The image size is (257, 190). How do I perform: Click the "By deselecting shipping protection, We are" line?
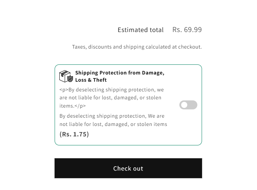tap(112, 116)
